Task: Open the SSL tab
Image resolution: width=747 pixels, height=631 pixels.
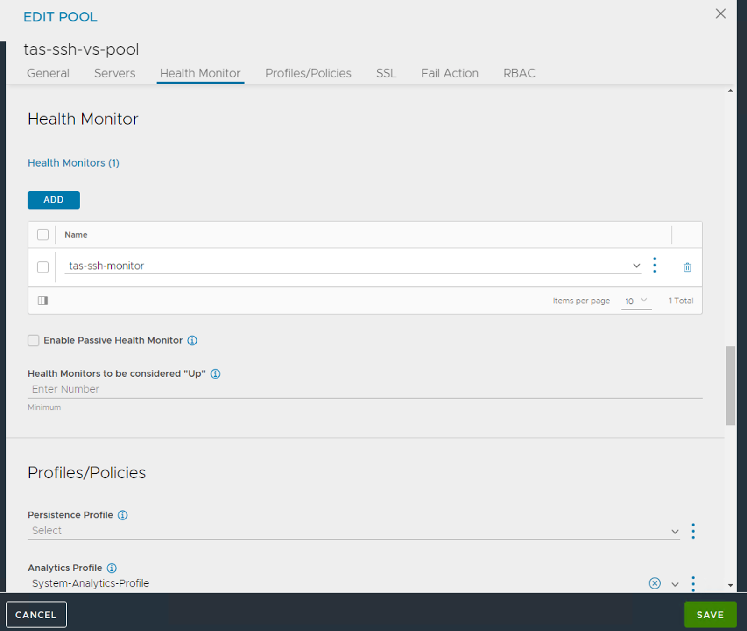Action: click(x=386, y=73)
